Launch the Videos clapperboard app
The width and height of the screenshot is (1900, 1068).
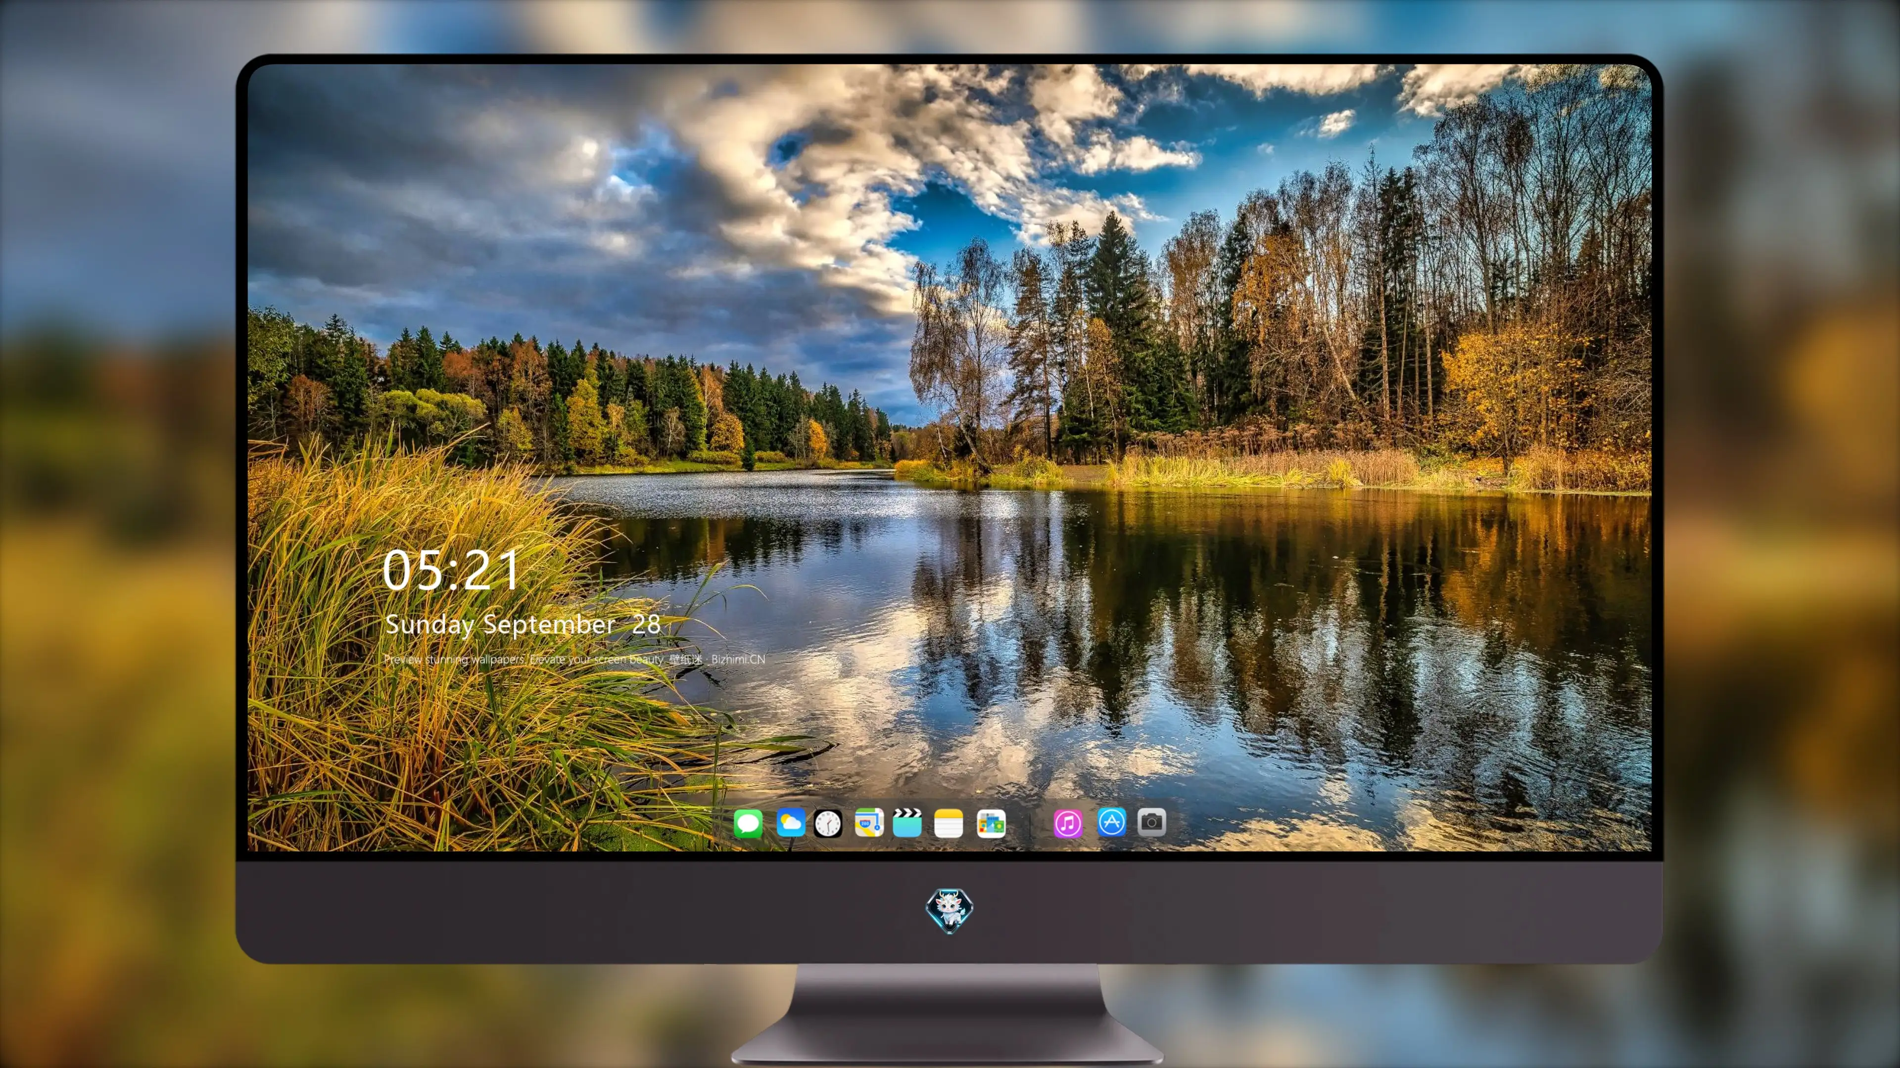(907, 823)
